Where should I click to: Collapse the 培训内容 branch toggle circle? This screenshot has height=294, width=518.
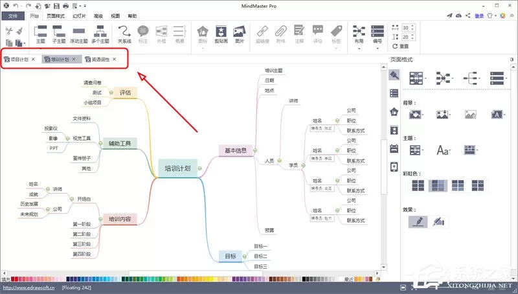pyautogui.click(x=100, y=219)
